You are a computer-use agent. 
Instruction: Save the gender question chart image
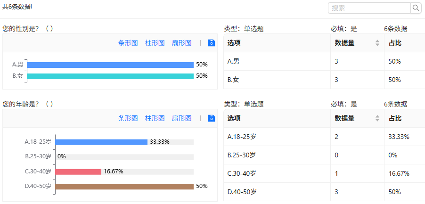tap(212, 43)
